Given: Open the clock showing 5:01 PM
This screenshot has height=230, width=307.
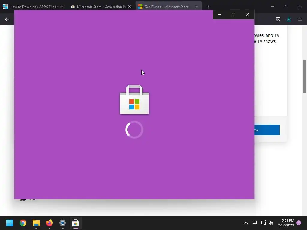Looking at the screenshot, I should (x=286, y=223).
